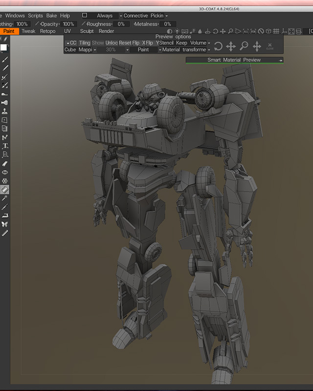Click the light bulb lighting icon
This screenshot has width=313, height=391.
[x=177, y=31]
